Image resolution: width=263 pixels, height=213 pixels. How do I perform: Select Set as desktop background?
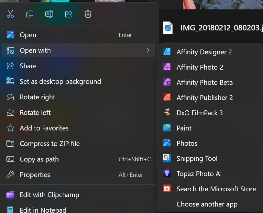pyautogui.click(x=60, y=82)
